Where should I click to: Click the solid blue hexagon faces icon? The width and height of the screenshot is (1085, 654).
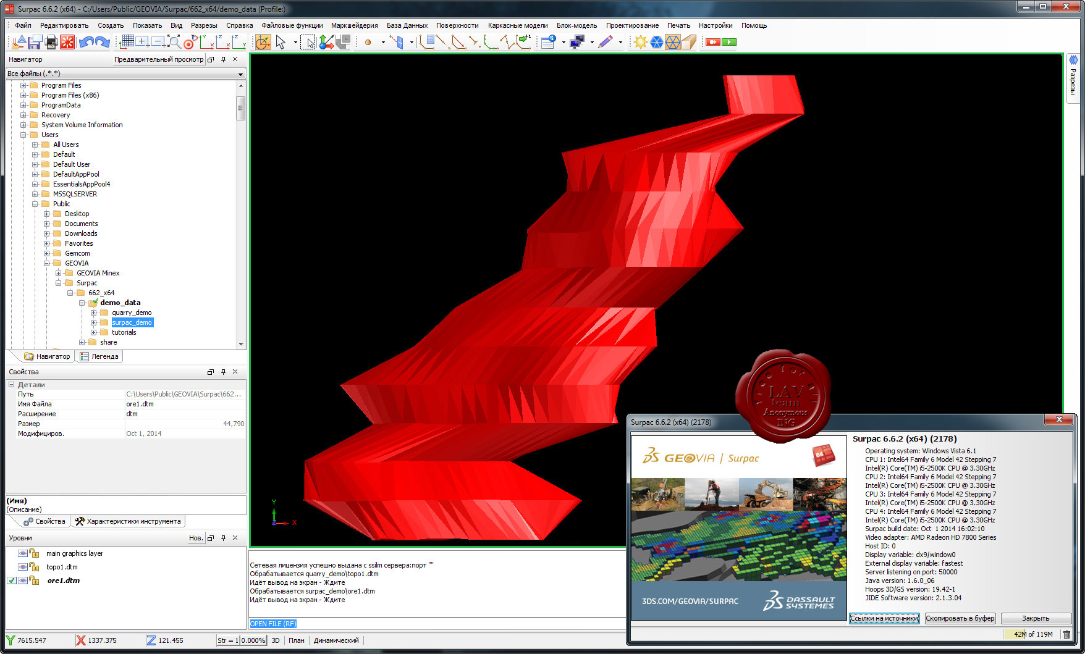click(x=656, y=42)
